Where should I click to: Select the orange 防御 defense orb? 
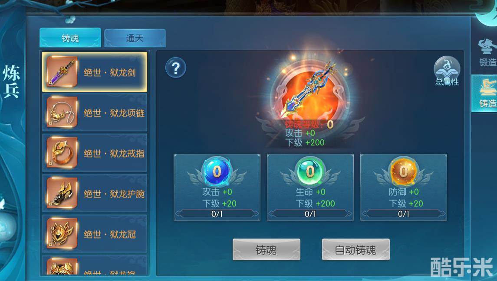click(403, 171)
